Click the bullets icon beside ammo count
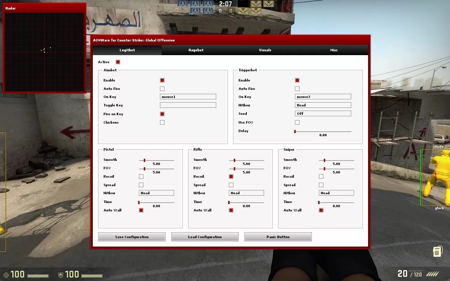This screenshot has height=281, width=450. point(432,274)
